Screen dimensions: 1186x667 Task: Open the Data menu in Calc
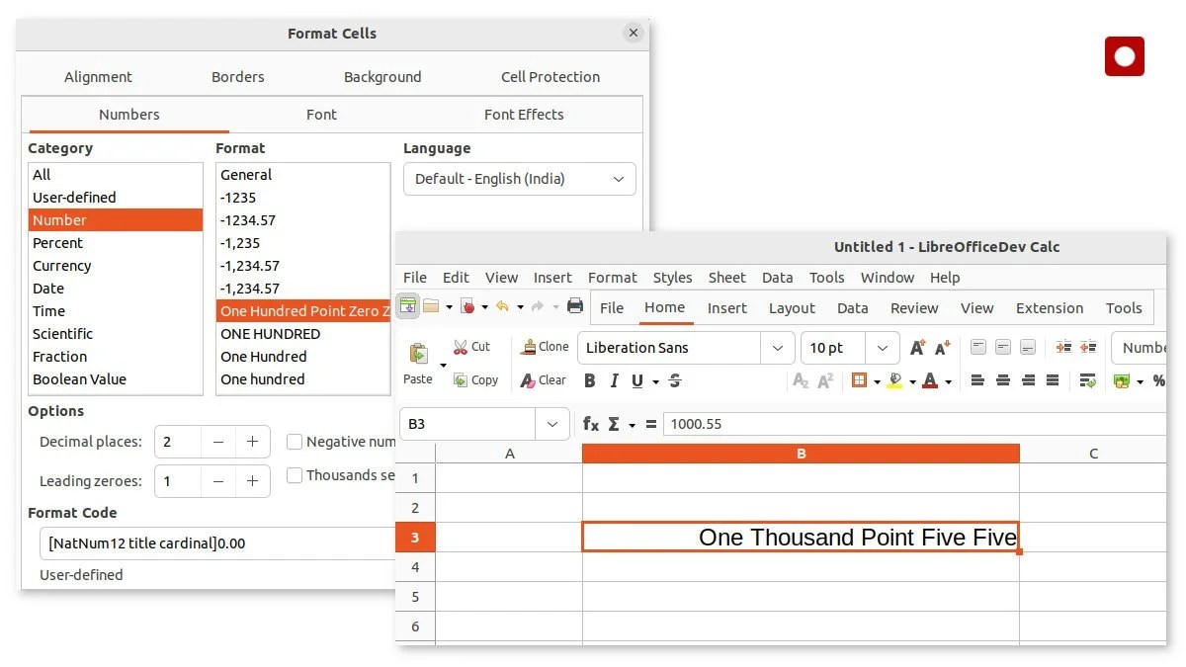point(777,278)
